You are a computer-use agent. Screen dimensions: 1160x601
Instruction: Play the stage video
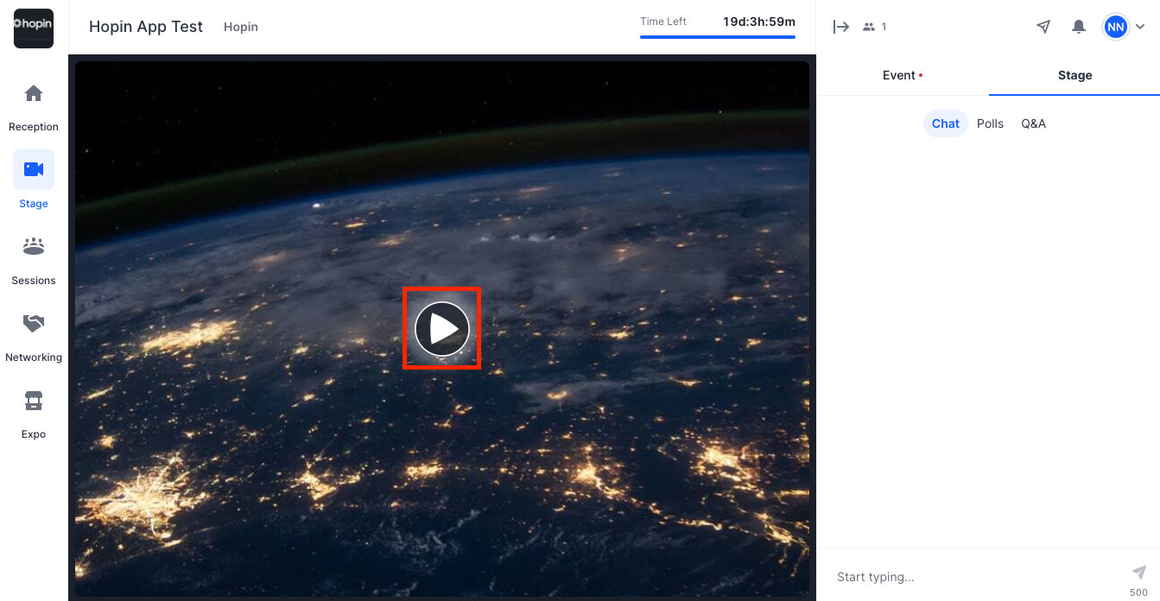442,329
